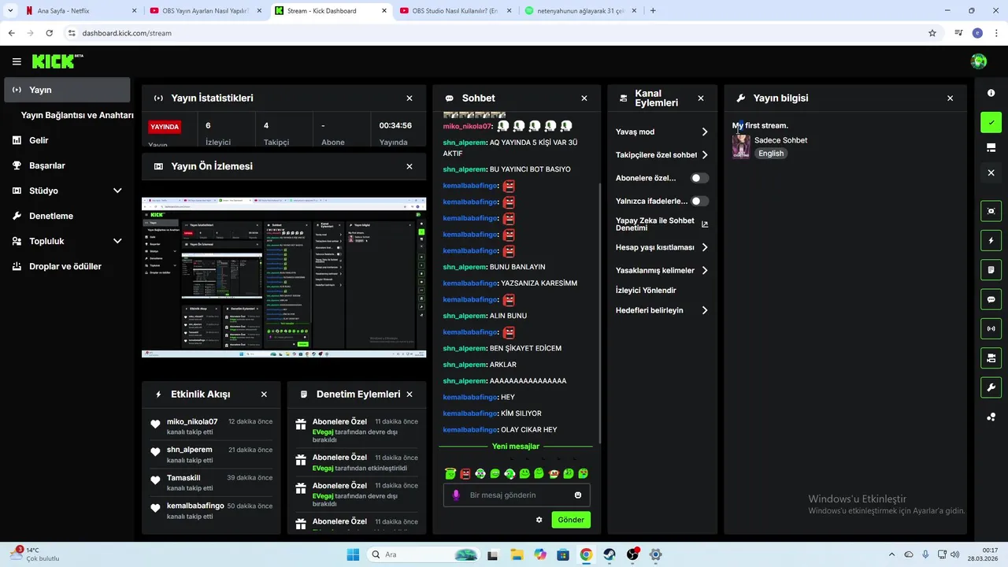The image size is (1008, 567).
Task: Toggle the Abonelere özel switch
Action: (x=699, y=178)
